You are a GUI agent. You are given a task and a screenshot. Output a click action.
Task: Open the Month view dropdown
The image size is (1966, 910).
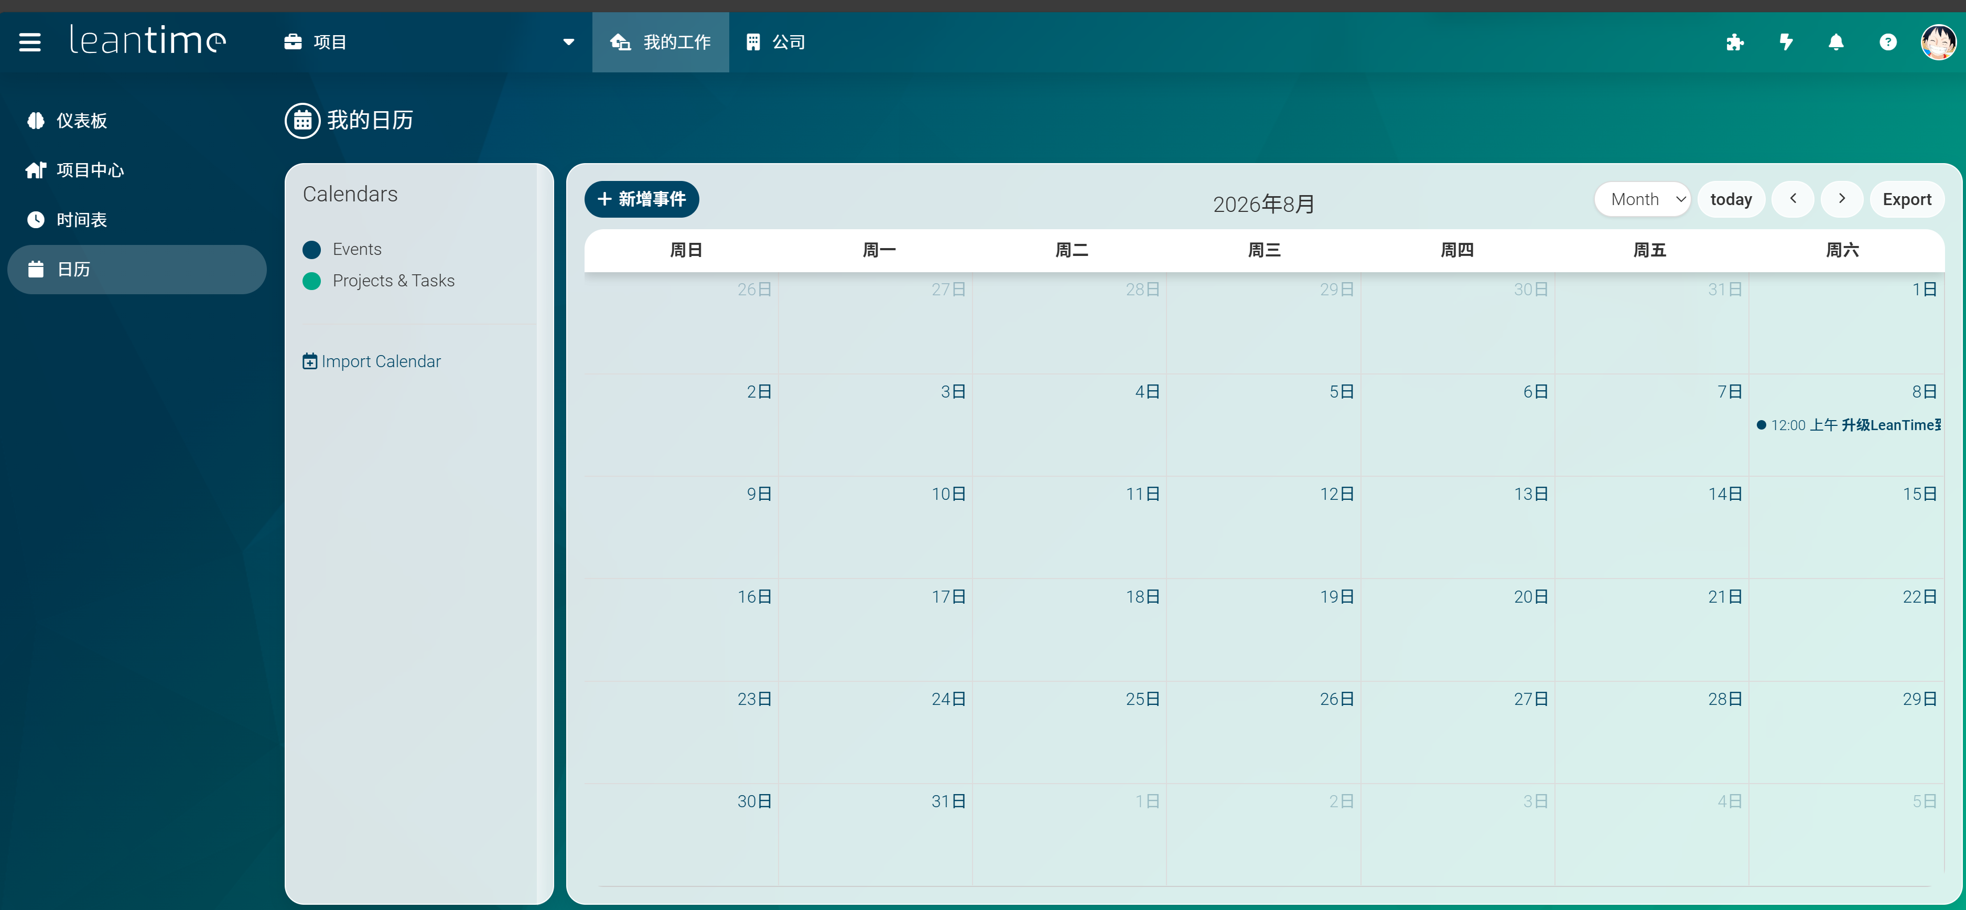(1643, 199)
